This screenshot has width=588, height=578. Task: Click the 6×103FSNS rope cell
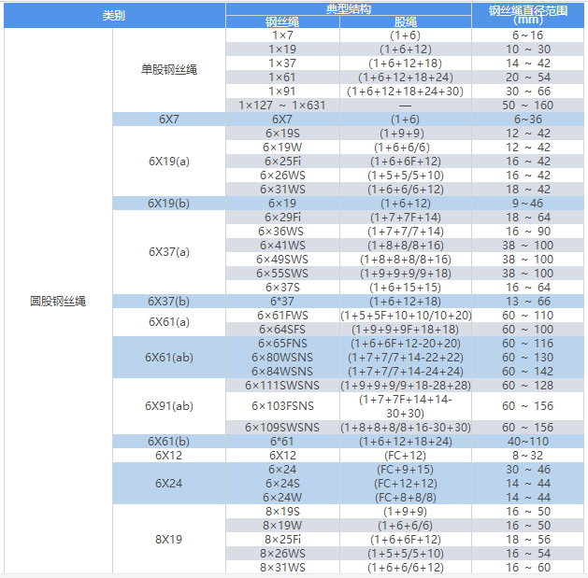pos(282,406)
